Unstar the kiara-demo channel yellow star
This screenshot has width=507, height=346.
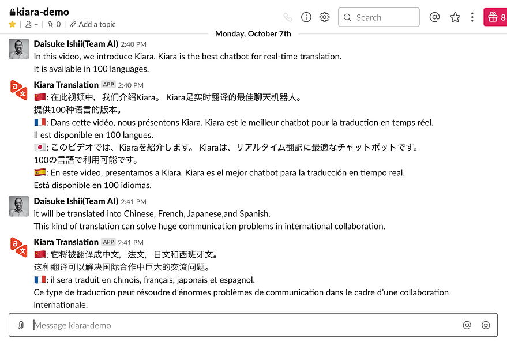coord(12,24)
